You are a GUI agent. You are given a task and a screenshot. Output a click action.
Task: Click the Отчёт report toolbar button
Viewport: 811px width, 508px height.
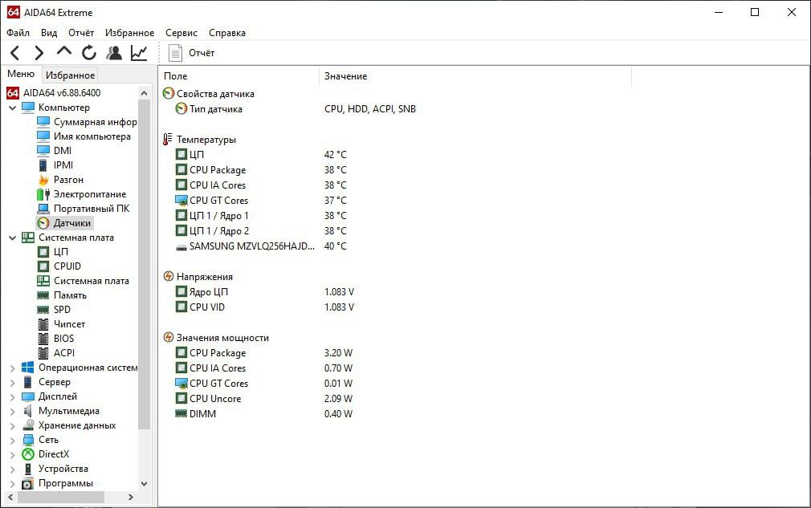[x=191, y=53]
